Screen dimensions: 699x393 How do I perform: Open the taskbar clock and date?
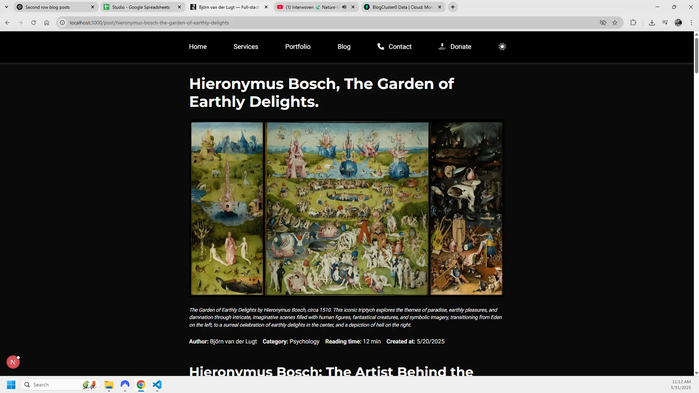(681, 385)
